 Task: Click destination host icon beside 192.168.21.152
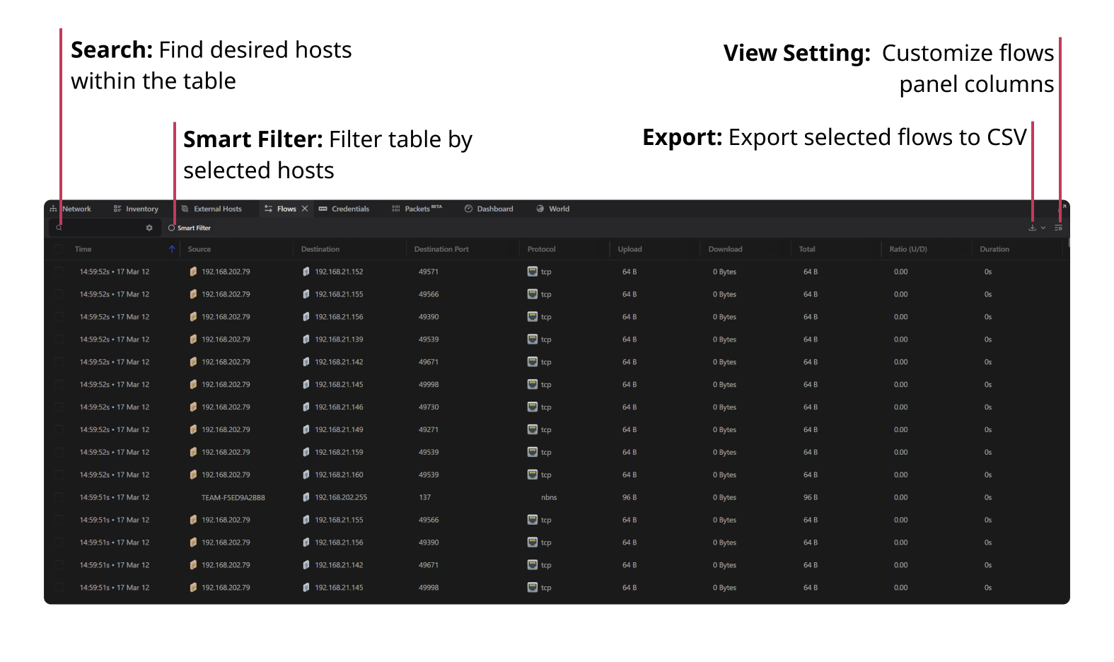pyautogui.click(x=306, y=272)
